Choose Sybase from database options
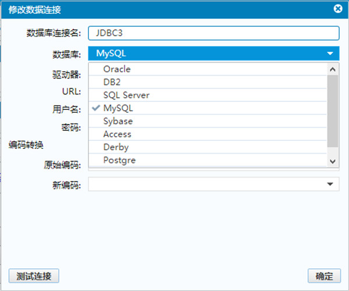The height and width of the screenshot is (291, 349). click(x=118, y=121)
